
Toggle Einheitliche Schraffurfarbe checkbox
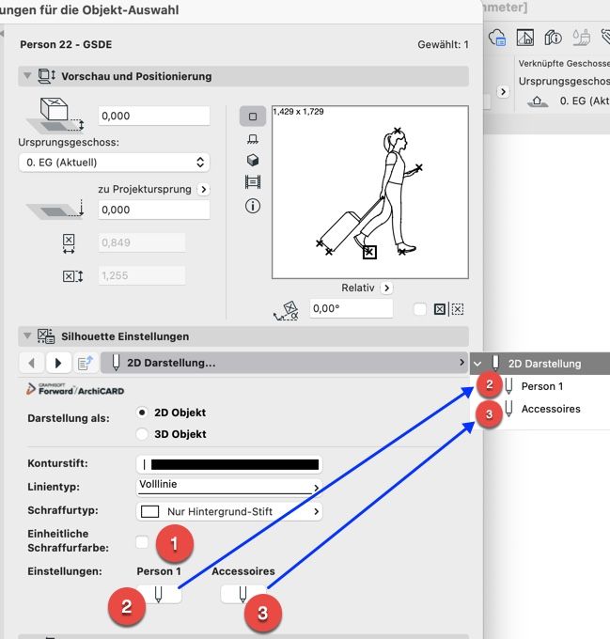coord(142,542)
